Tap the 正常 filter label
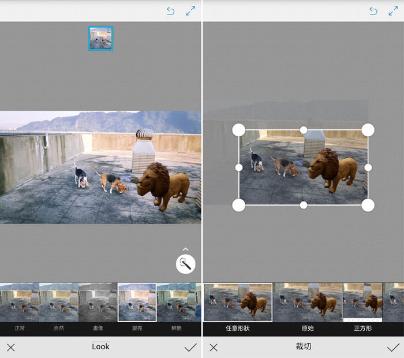Viewport: 404px width, 358px height. tap(20, 328)
